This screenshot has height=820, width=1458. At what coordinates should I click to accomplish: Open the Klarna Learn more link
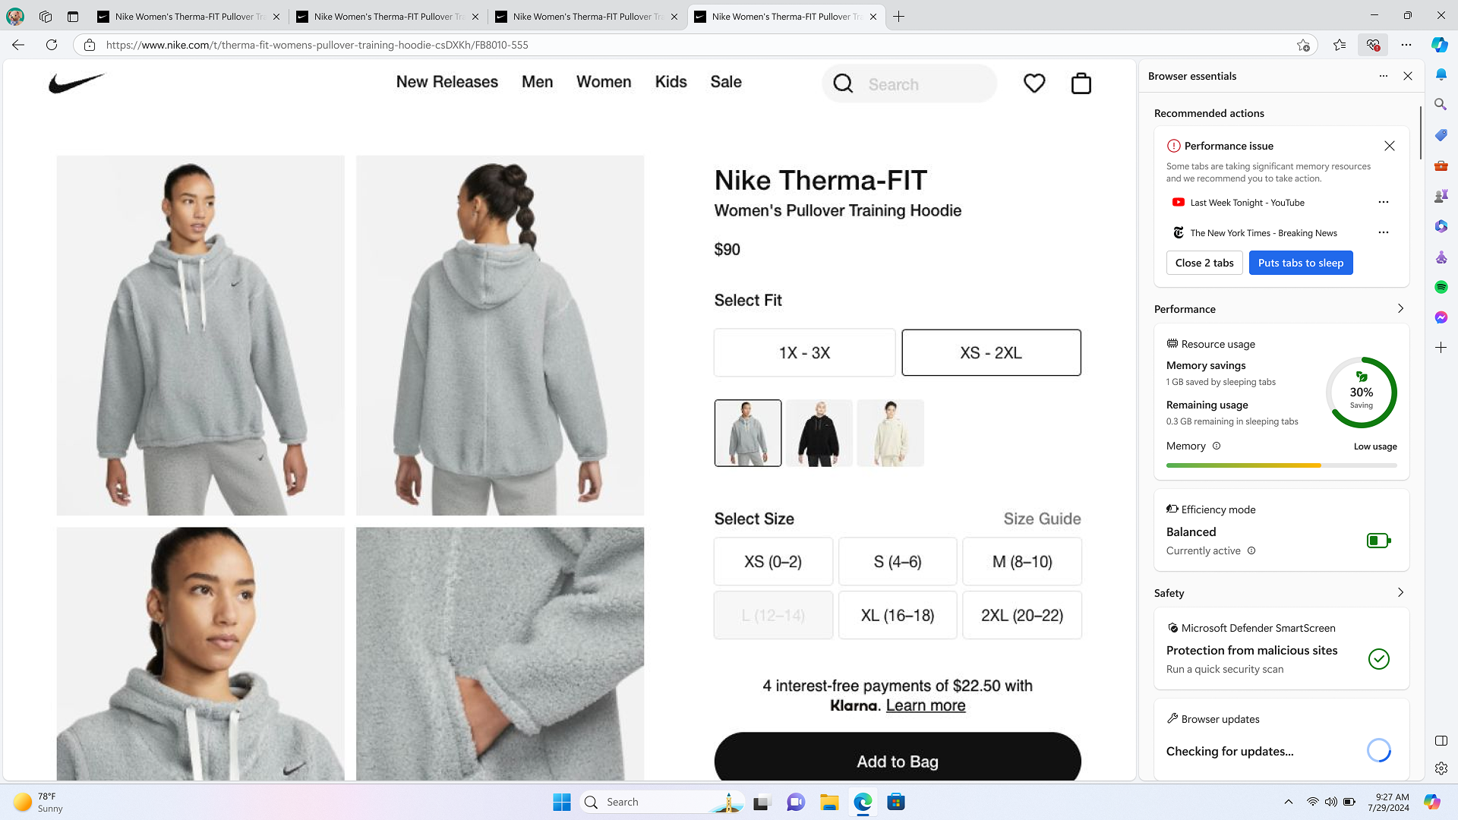(x=926, y=705)
